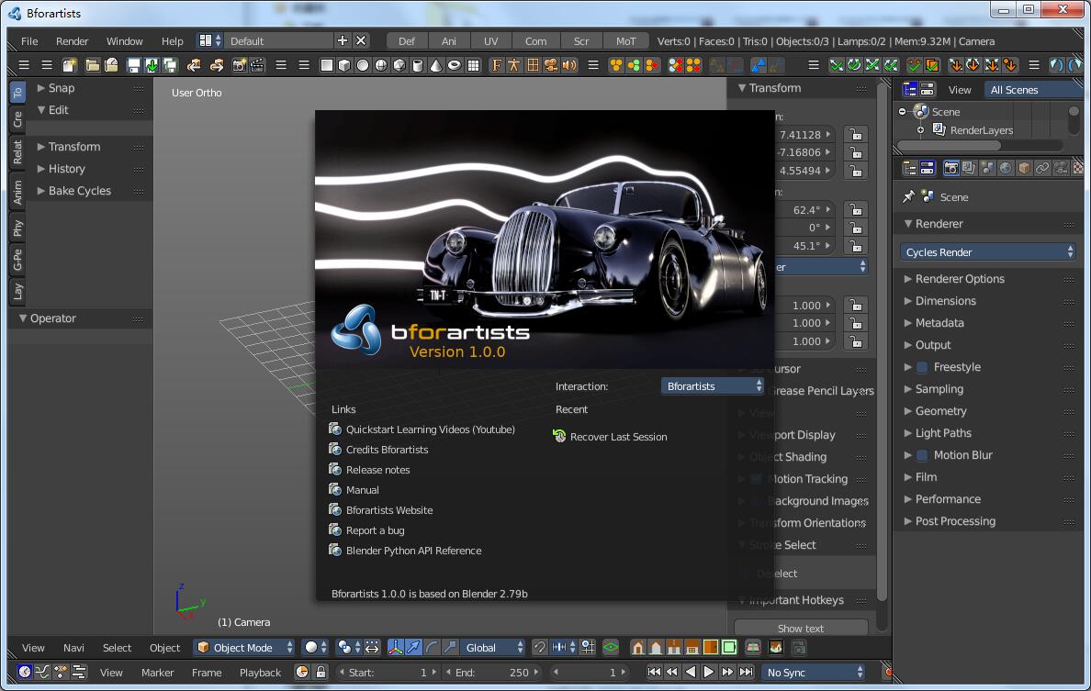Screen dimensions: 1091x691
Task: Add a cylinder mesh primitive
Action: point(418,65)
